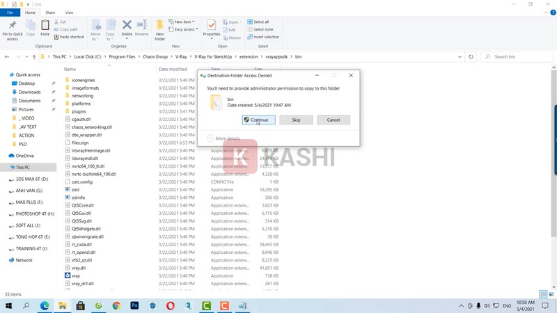Click the Skip button in the dialog

tap(296, 120)
